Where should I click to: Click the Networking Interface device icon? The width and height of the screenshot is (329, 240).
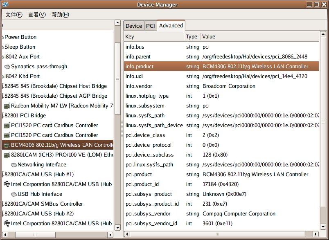[14, 165]
